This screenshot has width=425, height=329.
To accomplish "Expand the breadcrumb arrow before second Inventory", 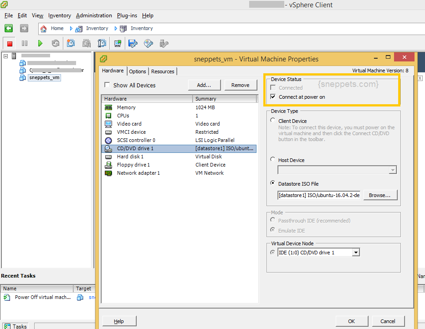I will pos(116,28).
